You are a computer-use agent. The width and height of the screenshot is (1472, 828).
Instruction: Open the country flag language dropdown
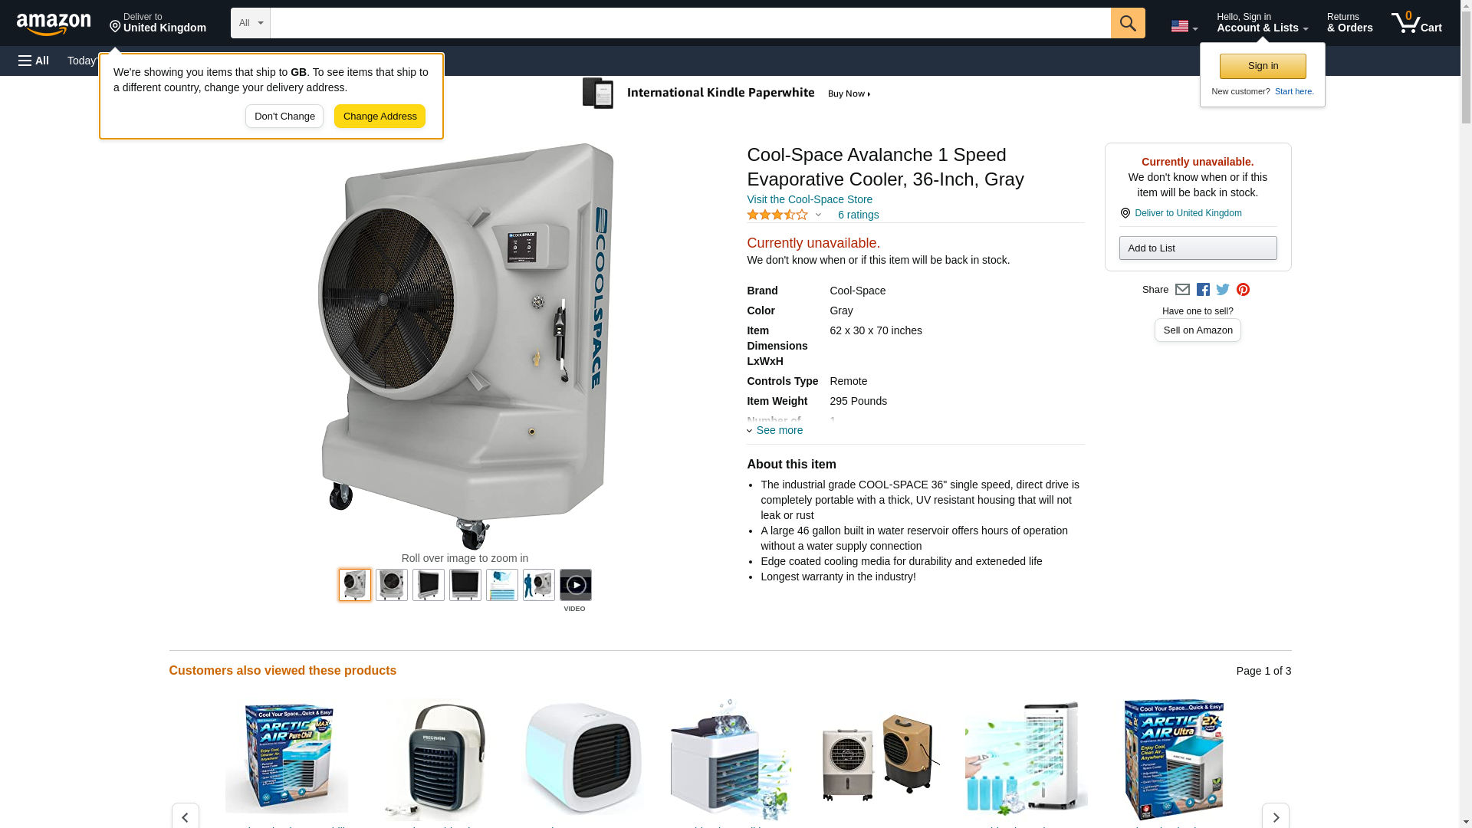click(x=1184, y=26)
